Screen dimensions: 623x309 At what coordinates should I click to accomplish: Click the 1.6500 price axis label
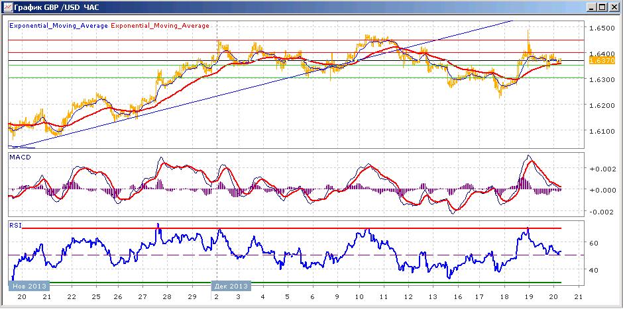click(602, 28)
